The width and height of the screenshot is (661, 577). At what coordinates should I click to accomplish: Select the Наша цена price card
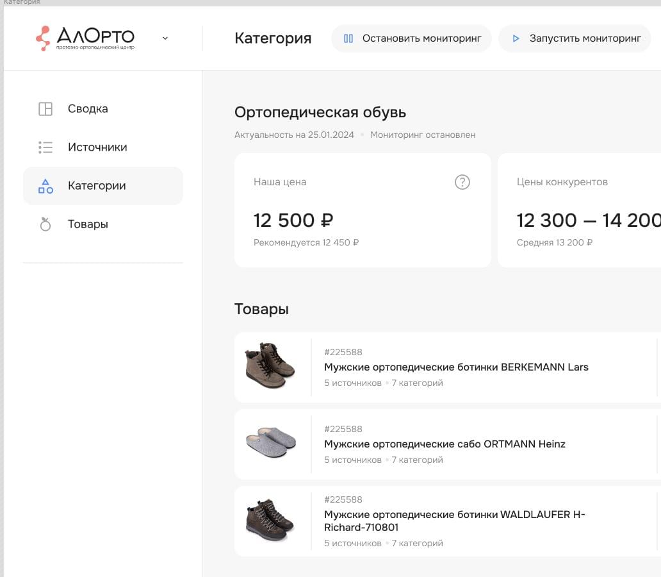coord(363,210)
